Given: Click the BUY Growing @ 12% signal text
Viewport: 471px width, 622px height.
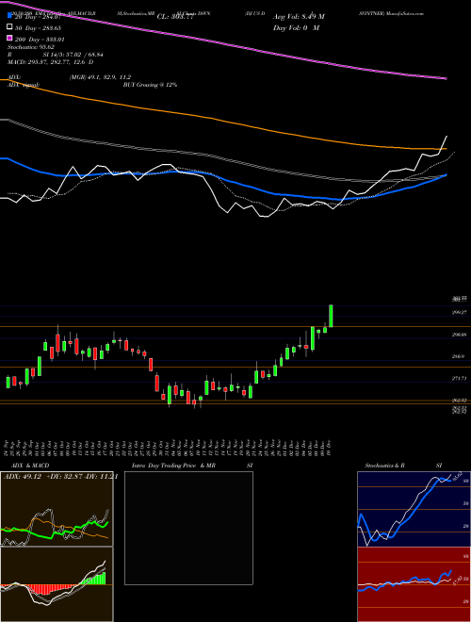Looking at the screenshot, I should point(150,85).
